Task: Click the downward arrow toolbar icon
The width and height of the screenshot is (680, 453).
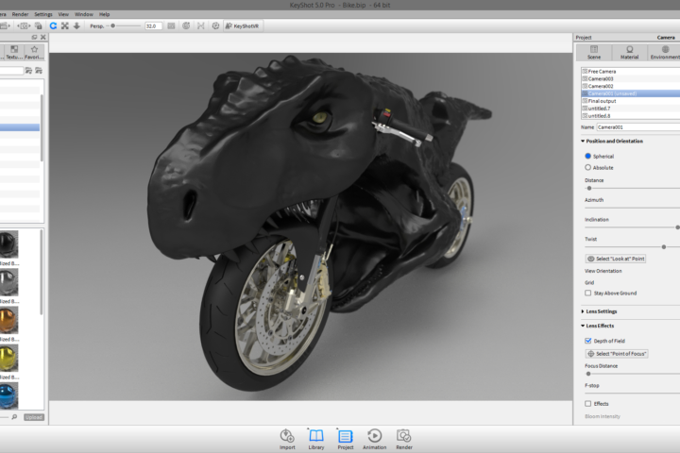Action: [76, 26]
